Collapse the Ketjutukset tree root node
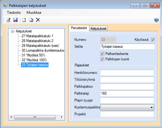This screenshot has height=128, width=162. (13, 31)
